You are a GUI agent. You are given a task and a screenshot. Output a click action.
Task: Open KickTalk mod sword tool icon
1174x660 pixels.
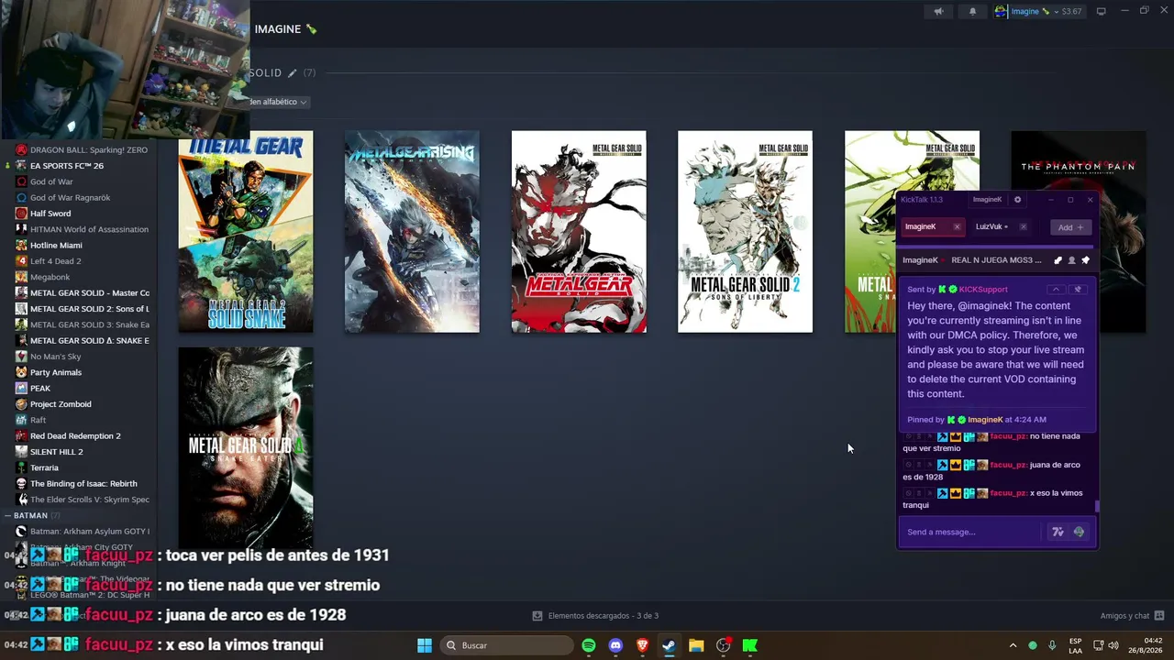pyautogui.click(x=1058, y=260)
